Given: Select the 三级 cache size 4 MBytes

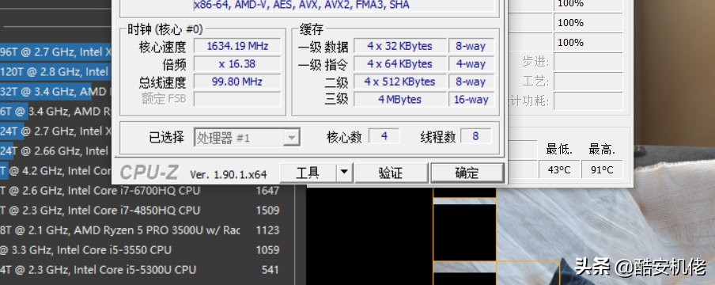Looking at the screenshot, I should [x=400, y=99].
